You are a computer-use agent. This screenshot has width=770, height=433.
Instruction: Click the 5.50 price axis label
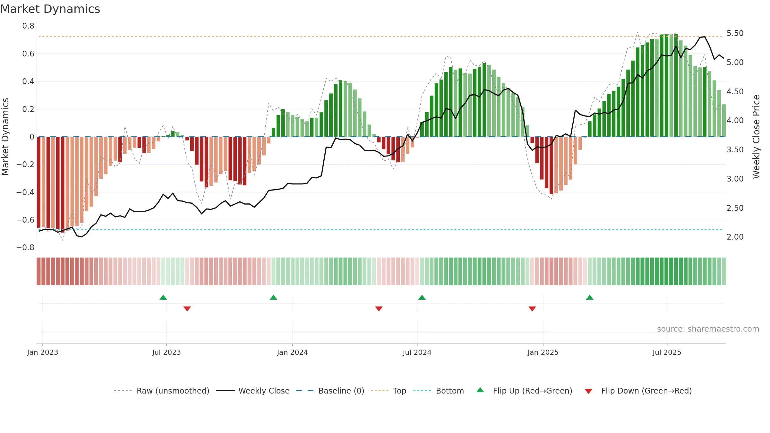point(735,33)
